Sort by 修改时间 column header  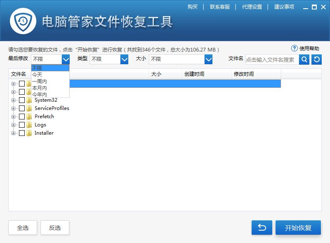(256, 74)
